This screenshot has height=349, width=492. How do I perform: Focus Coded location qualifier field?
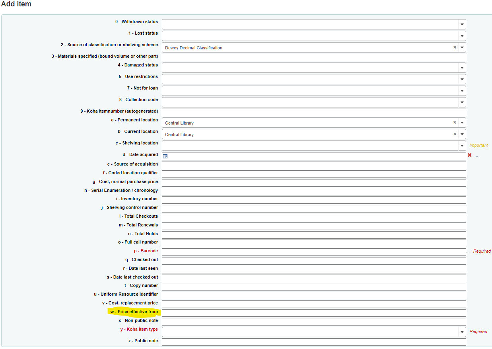click(x=314, y=174)
